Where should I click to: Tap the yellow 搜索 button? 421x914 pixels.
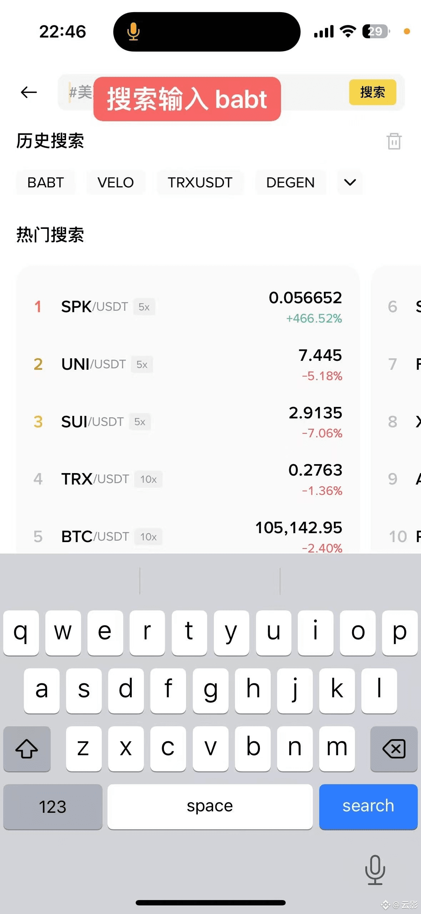click(x=372, y=92)
